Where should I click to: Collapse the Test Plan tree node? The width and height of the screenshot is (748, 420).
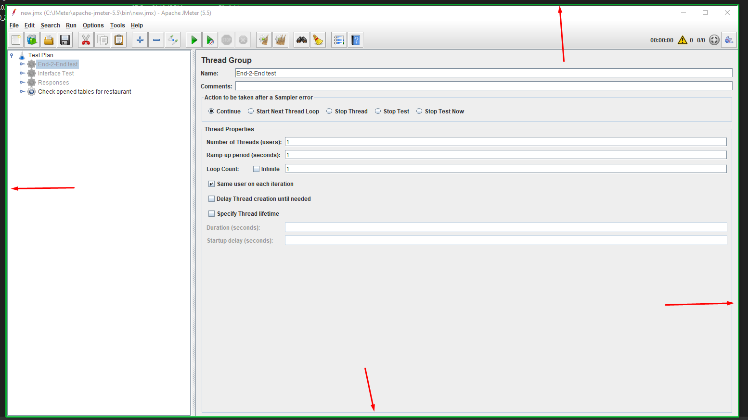12,55
